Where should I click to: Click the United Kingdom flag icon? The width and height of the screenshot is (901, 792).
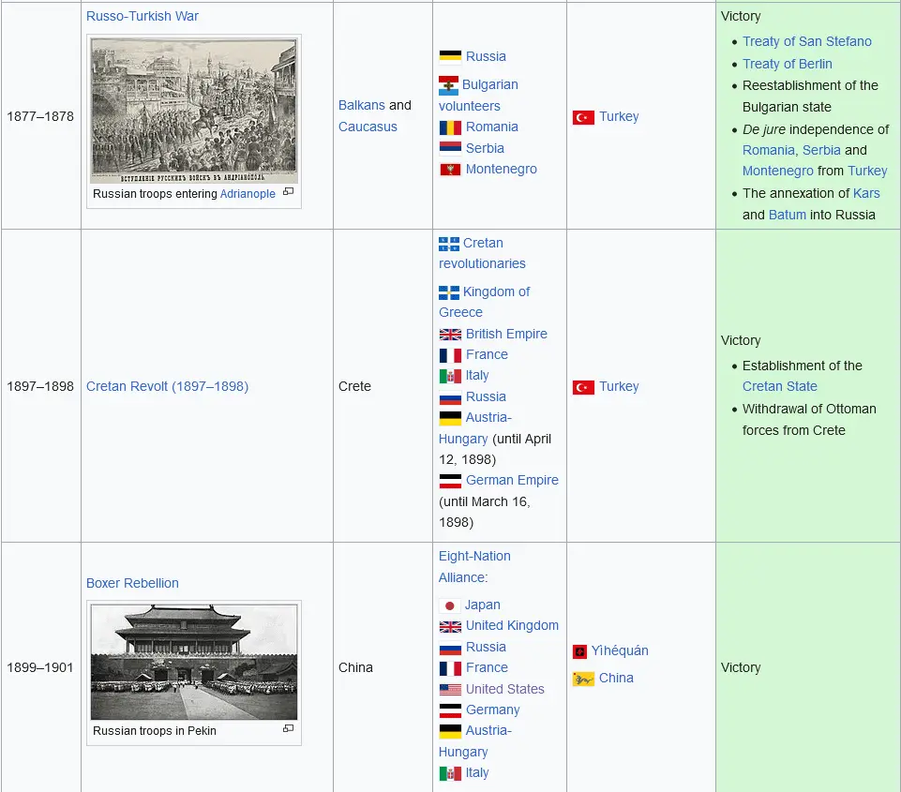point(450,626)
